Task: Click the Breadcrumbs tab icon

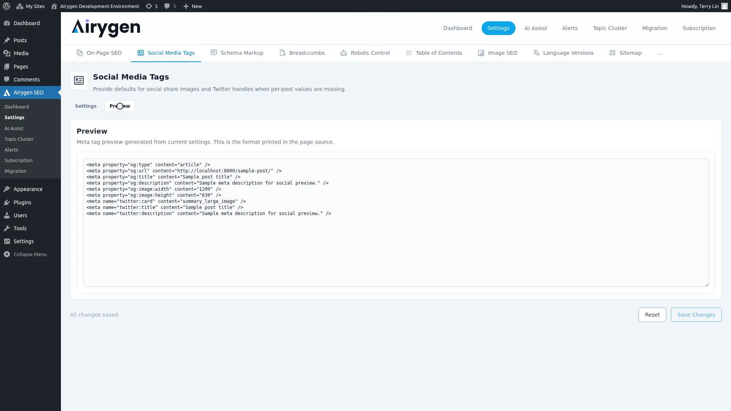Action: click(x=283, y=53)
